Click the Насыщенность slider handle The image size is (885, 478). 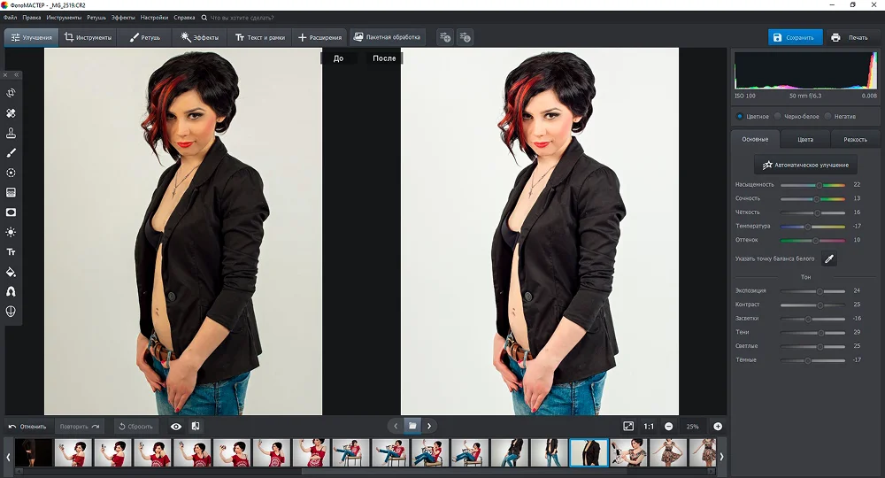820,185
